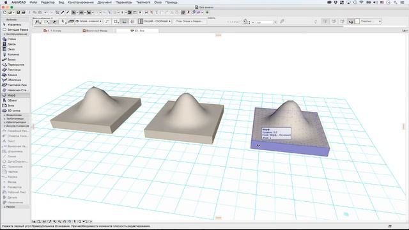Click the white color swatch in top right
The width and height of the screenshot is (409, 230).
(357, 21)
